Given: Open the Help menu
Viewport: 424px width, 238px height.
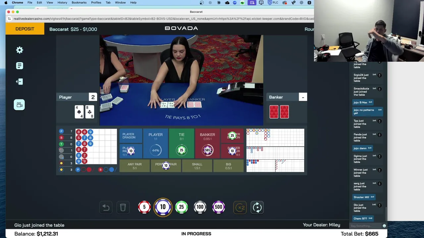Looking at the screenshot, I should click(133, 3).
